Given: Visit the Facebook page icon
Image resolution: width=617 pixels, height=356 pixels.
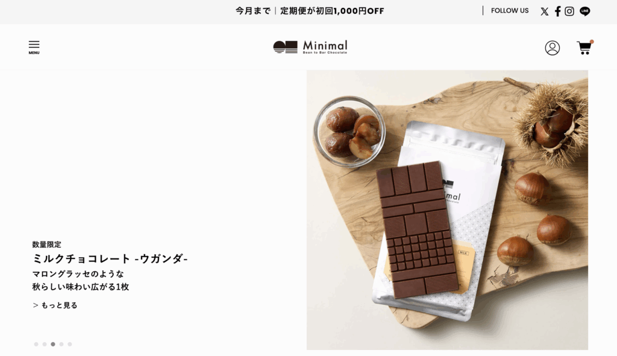Looking at the screenshot, I should [557, 11].
